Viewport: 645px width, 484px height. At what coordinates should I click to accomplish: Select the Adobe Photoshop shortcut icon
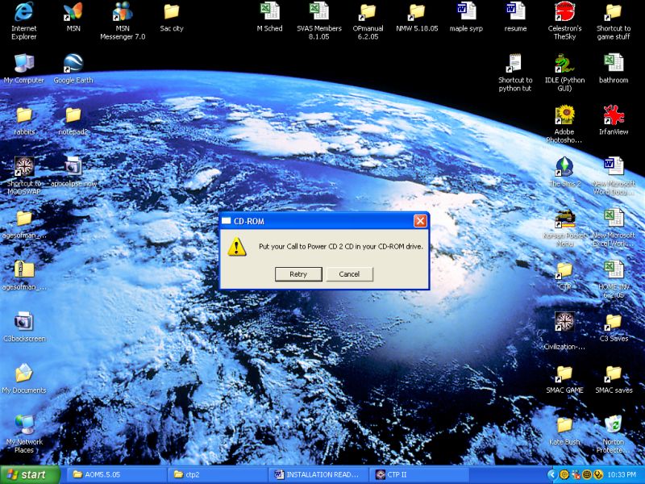pos(564,123)
